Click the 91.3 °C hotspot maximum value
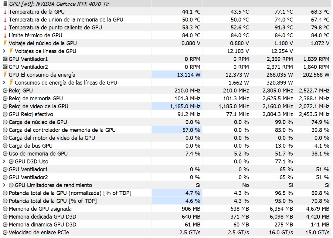Screen dimensions: 333x238 pos(284,27)
